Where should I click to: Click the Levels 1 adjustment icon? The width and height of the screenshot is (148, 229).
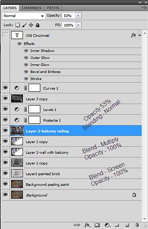[17, 109]
